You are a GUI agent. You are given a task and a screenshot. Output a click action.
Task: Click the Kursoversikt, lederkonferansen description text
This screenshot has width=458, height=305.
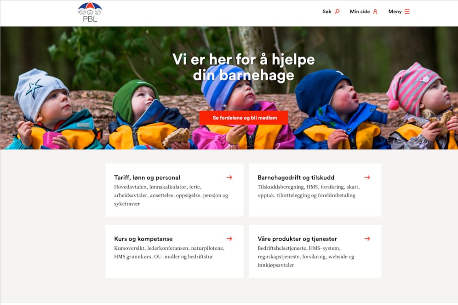(x=169, y=252)
